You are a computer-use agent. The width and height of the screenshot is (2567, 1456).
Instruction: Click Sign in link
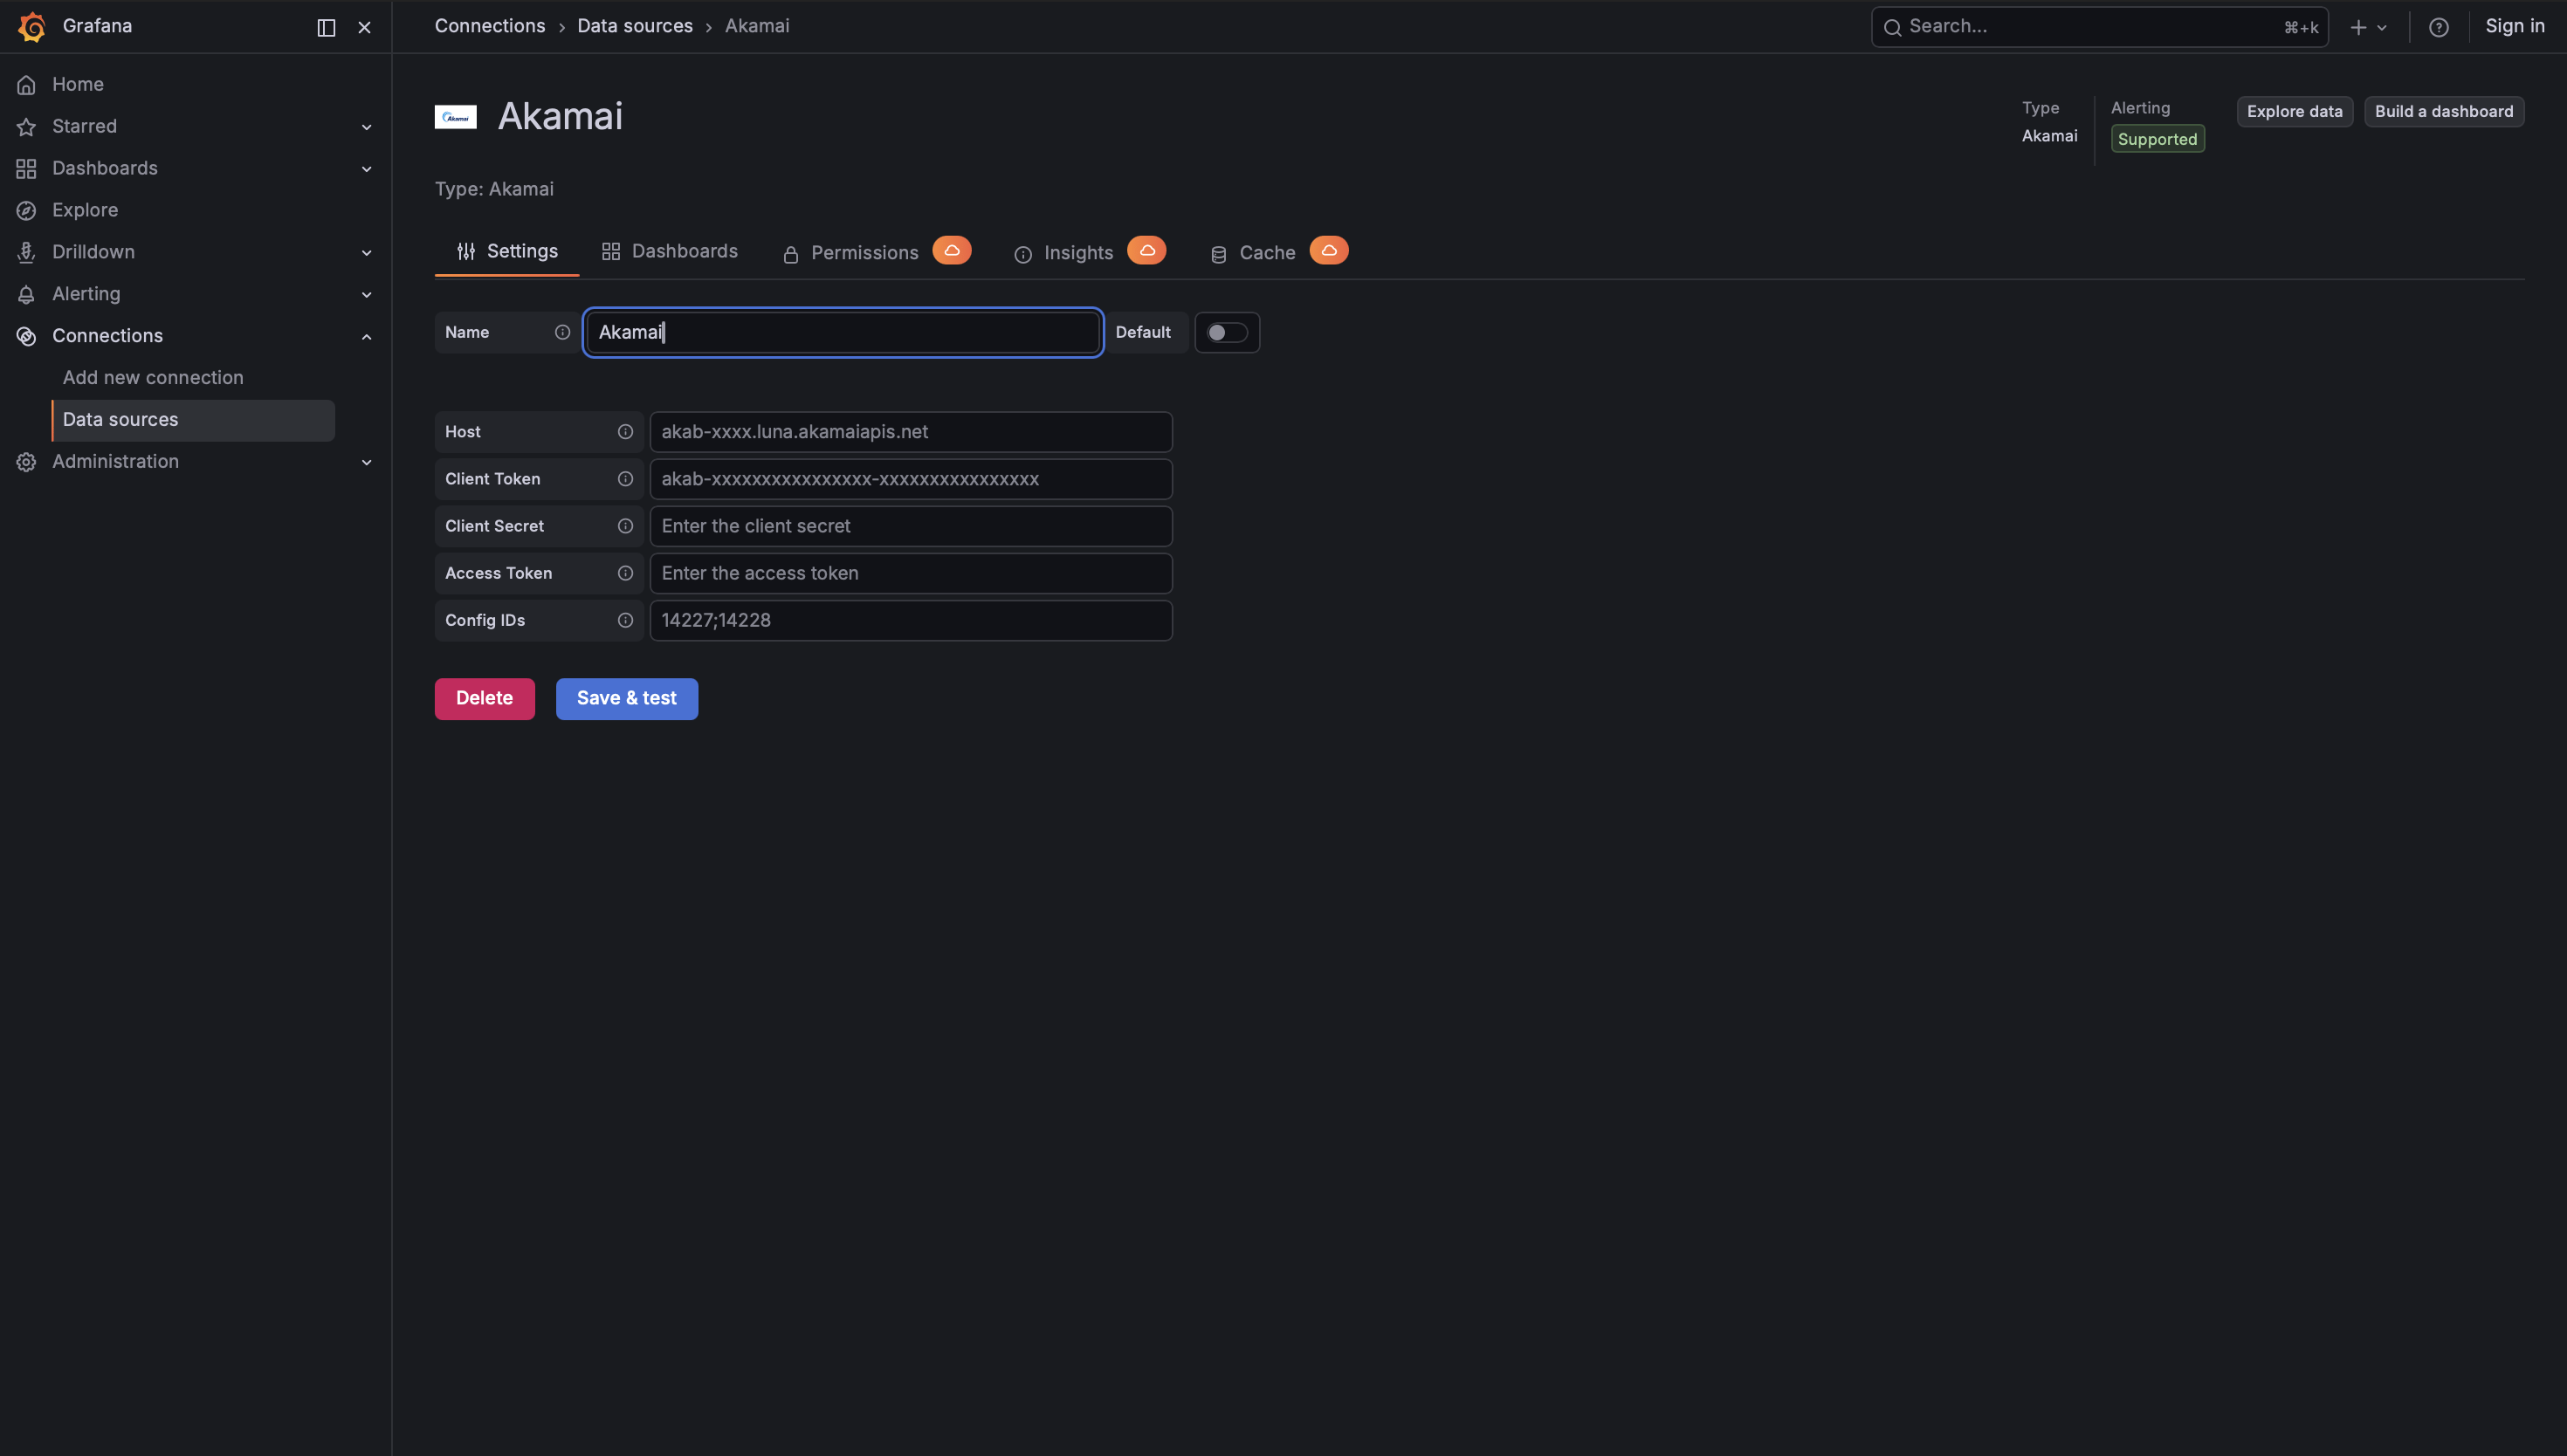2514,26
